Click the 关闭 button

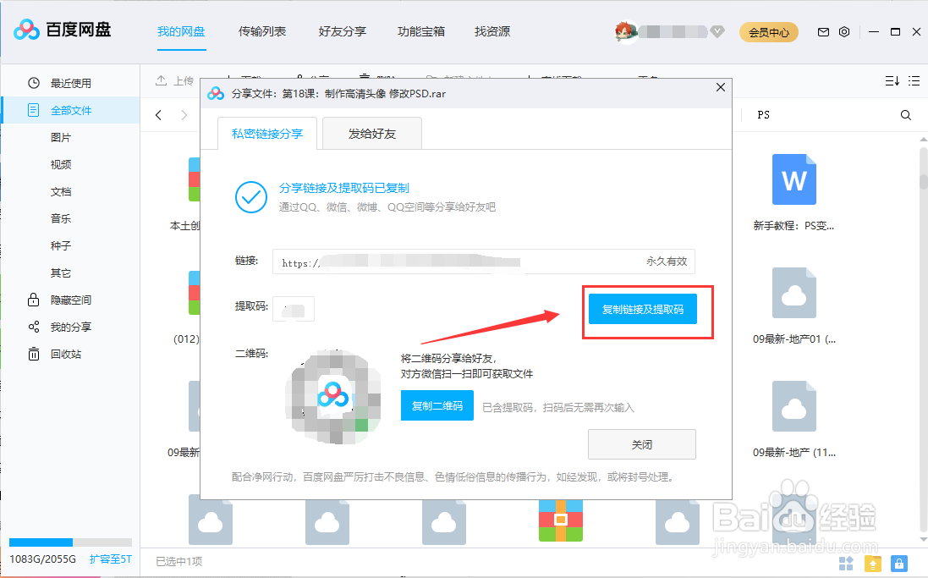tap(641, 444)
